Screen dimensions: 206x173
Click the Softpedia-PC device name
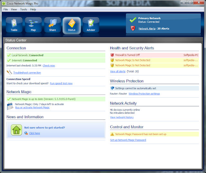coord(191,55)
